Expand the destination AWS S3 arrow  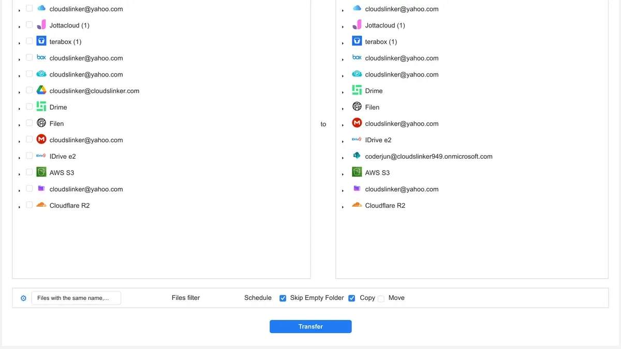(x=343, y=174)
